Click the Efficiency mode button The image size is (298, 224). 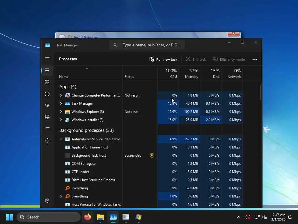click(x=229, y=60)
